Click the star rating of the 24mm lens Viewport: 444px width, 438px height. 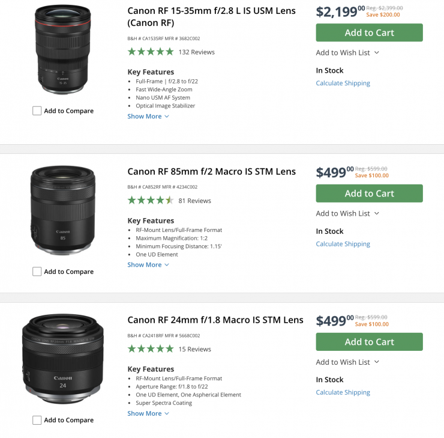tap(151, 349)
